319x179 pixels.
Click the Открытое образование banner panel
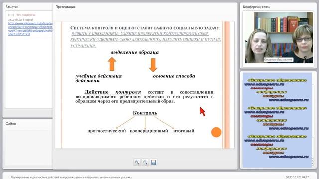277,120
